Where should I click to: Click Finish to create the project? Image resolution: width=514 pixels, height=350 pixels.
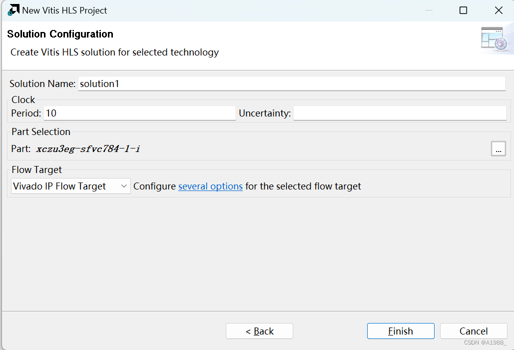coord(401,331)
